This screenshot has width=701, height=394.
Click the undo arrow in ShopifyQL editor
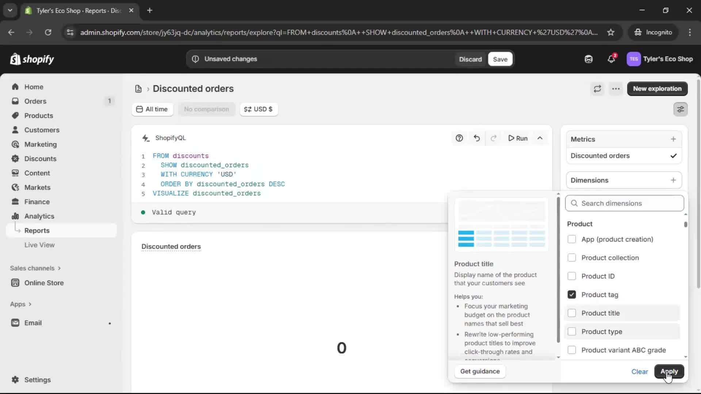(476, 138)
